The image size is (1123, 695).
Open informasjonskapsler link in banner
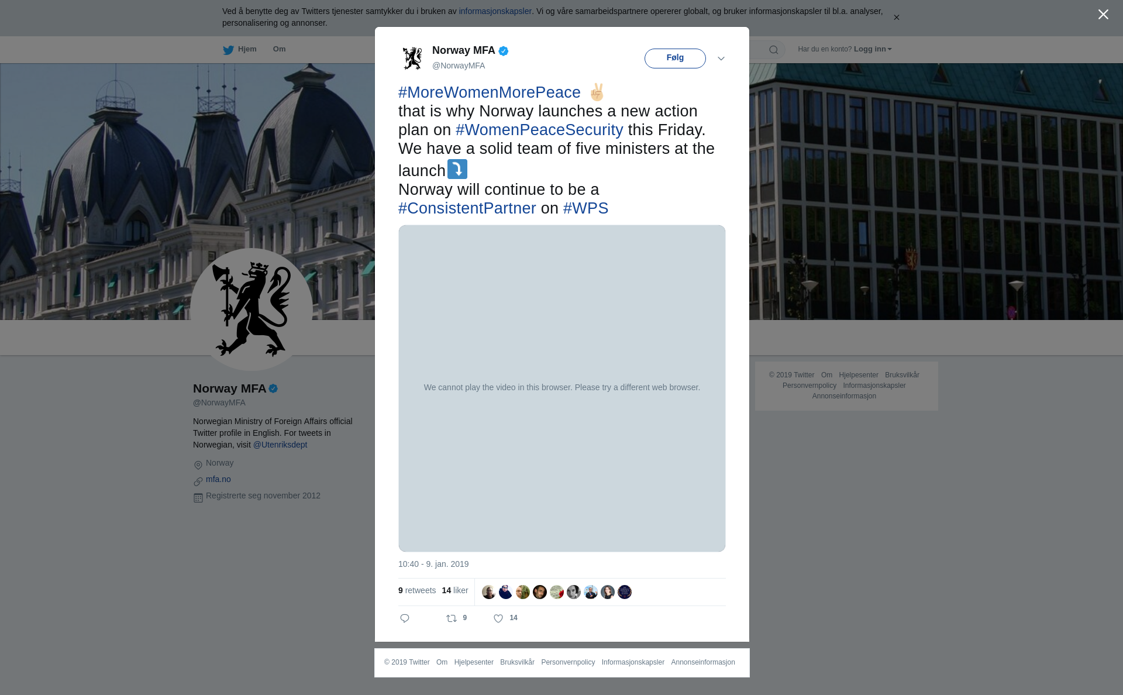[495, 11]
